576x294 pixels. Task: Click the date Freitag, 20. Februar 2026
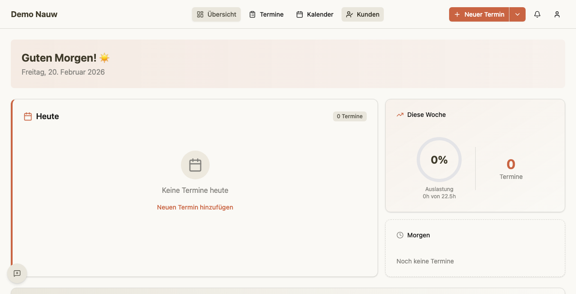(x=63, y=72)
